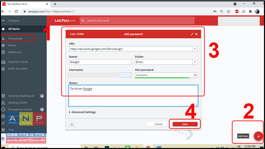The image size is (265, 149).
Task: Open the Notes section
Action: [12, 45]
